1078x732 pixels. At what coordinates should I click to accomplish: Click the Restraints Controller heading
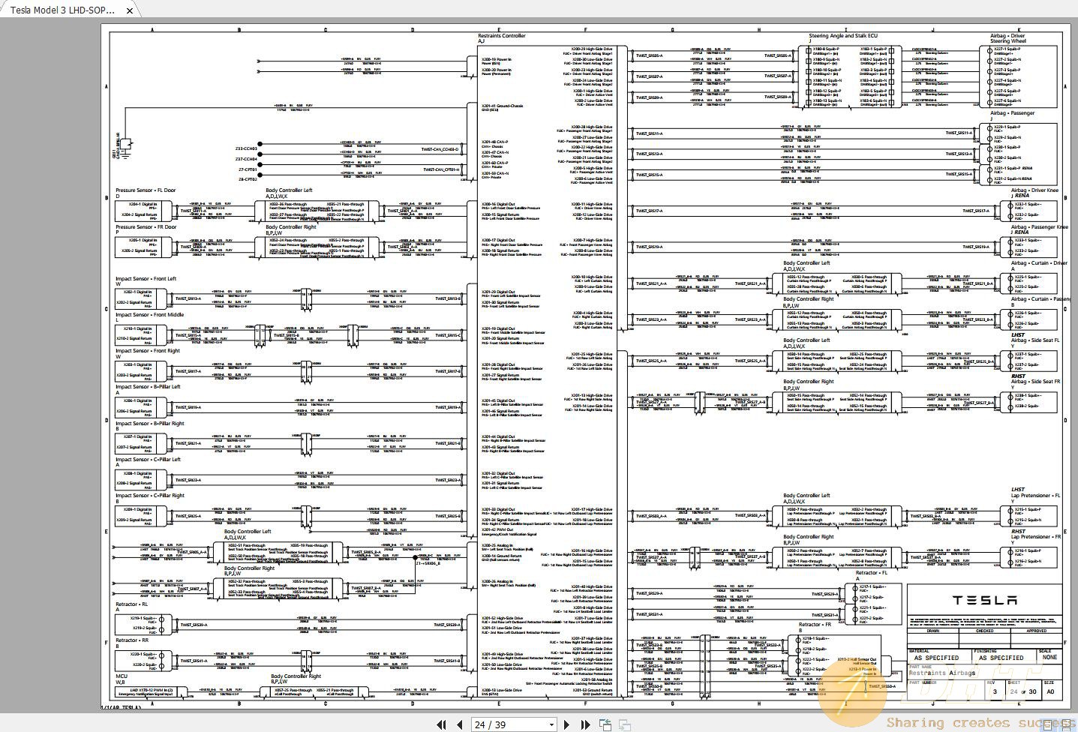[502, 36]
